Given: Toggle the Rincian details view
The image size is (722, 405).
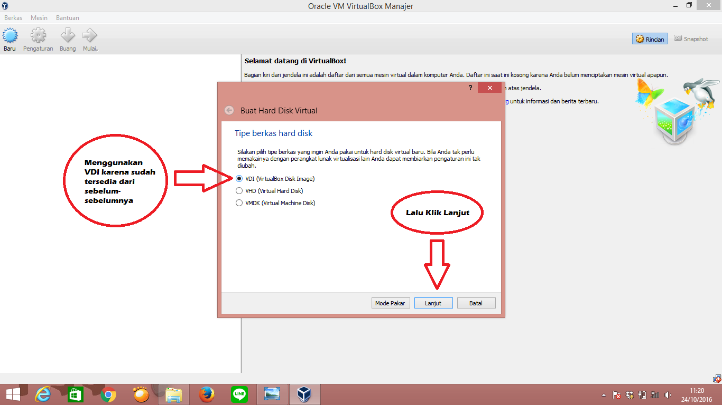Looking at the screenshot, I should [x=650, y=39].
